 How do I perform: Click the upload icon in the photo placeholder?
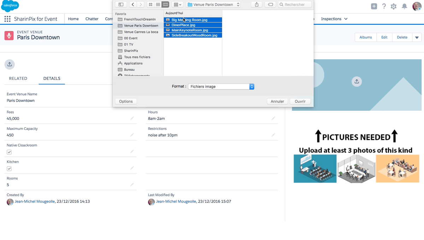click(x=357, y=81)
